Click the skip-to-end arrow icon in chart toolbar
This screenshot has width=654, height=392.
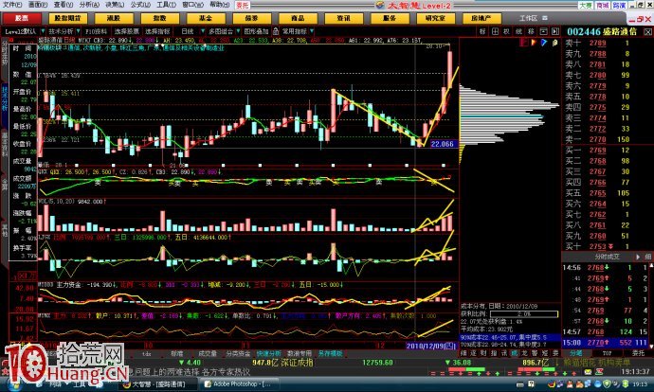(555, 31)
